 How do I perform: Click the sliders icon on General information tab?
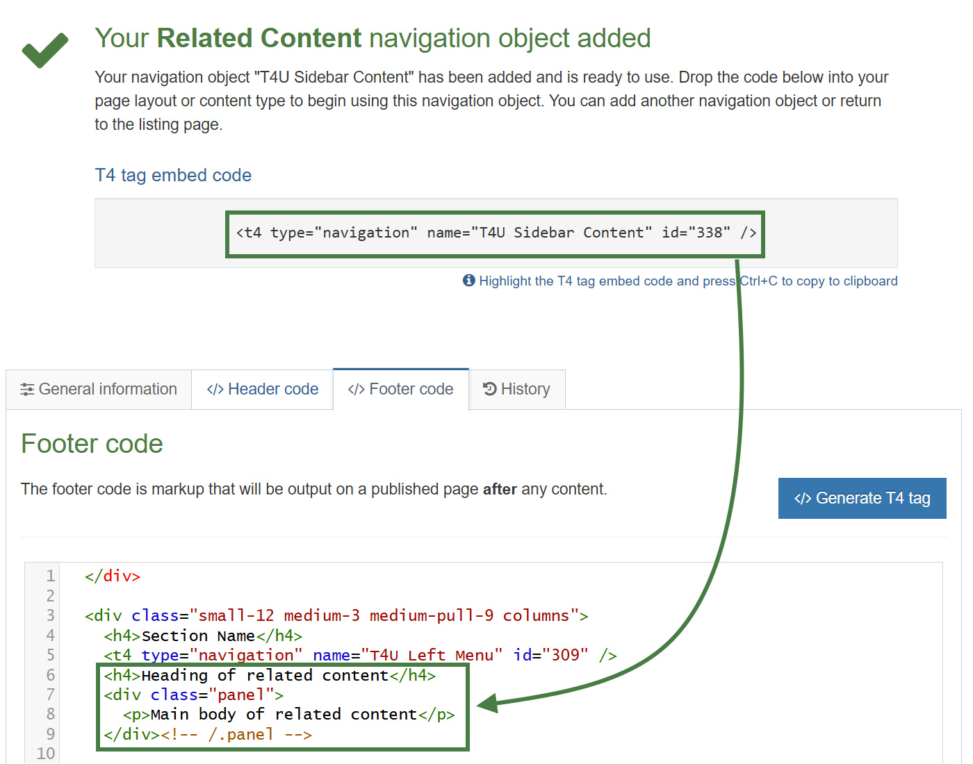pos(26,389)
